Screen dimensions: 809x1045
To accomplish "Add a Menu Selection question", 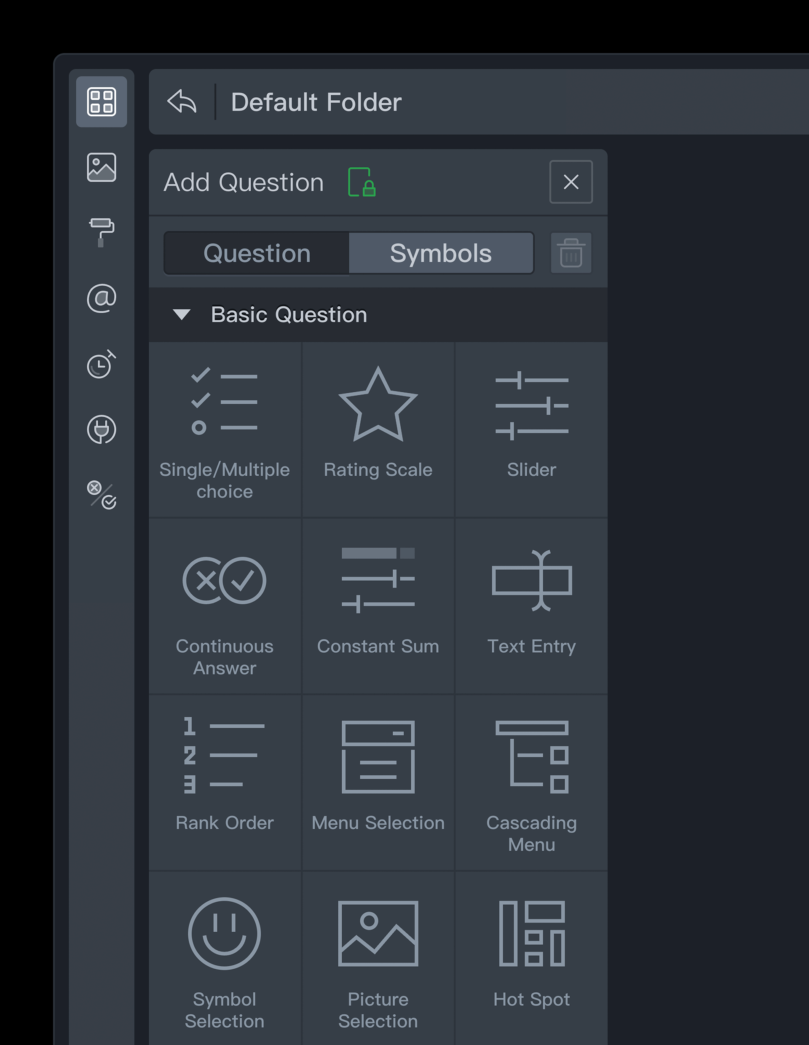I will 378,783.
